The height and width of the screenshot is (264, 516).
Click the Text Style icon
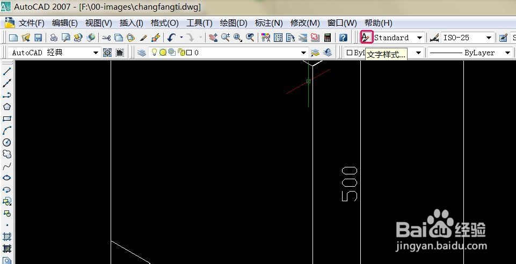(366, 37)
